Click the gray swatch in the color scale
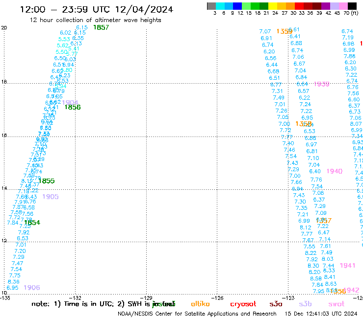The height and width of the screenshot is (318, 363). pos(211,6)
